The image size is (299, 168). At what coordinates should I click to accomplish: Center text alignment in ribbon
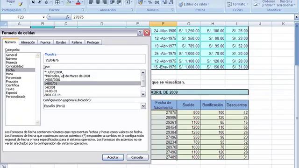click(98, 2)
